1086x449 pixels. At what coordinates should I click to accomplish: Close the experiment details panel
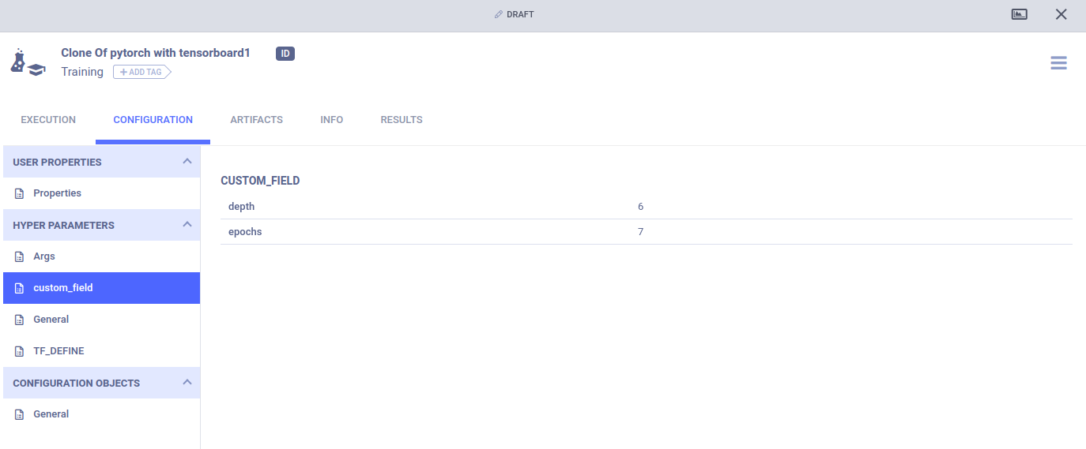tap(1061, 14)
